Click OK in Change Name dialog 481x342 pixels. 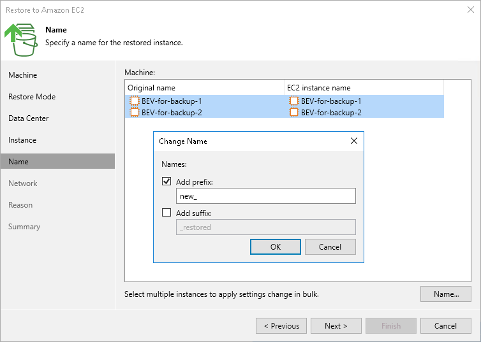(276, 247)
